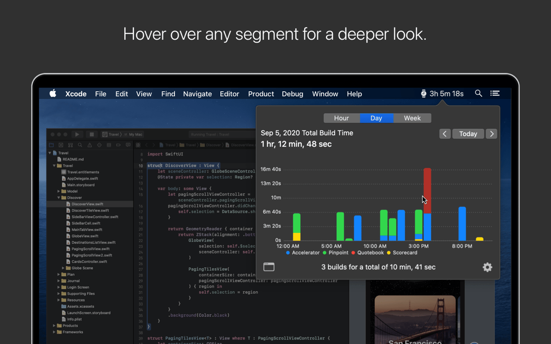Click the Stop button in Xcode's toolbar
Screen dimensions: 551x344
92,134
